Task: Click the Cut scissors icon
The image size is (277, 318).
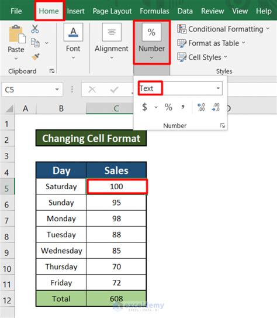Action: click(x=35, y=29)
